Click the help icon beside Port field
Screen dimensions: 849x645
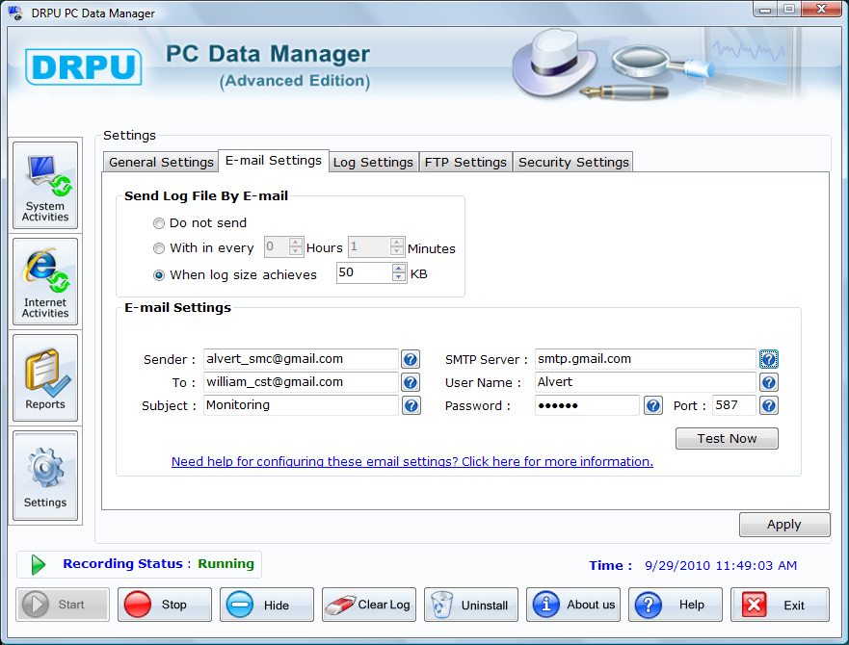[x=769, y=405]
